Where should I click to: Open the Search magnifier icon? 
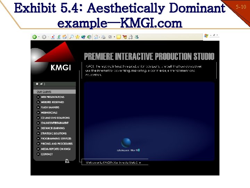pyautogui.click(x=72, y=37)
